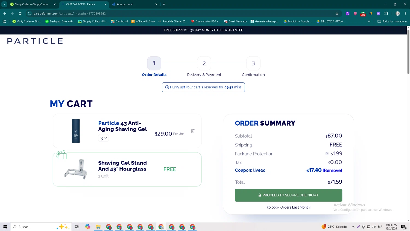Open the 'Afiliado BixGrow' bookmark

[x=143, y=21]
